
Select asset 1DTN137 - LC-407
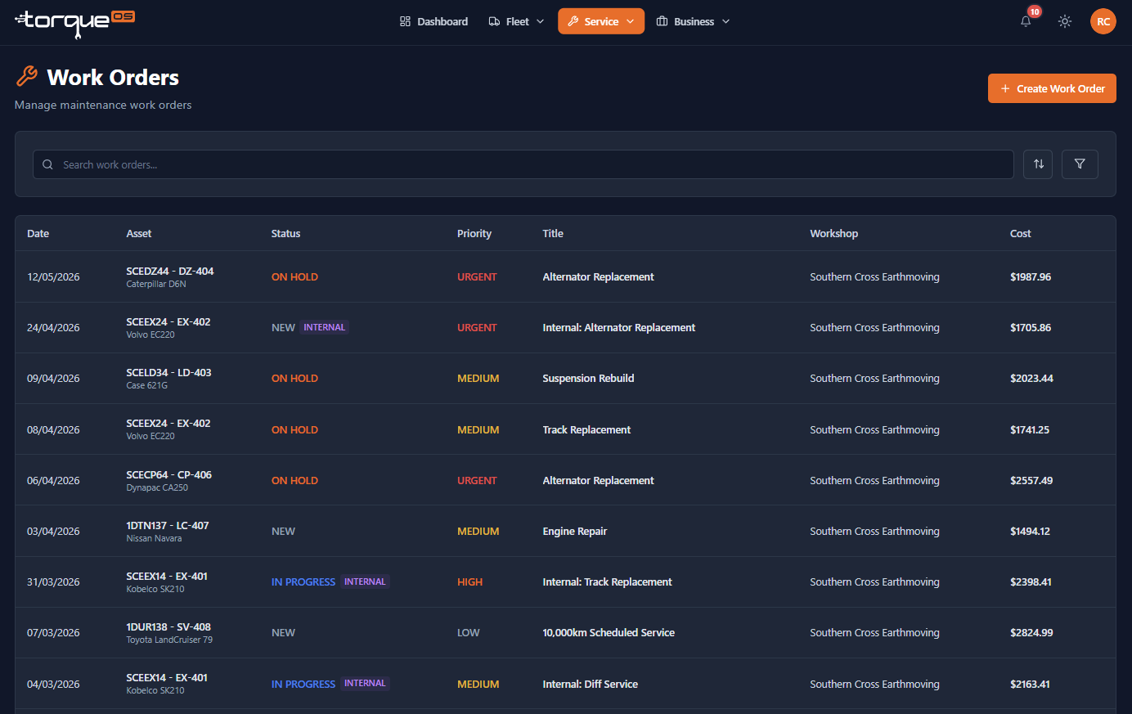coord(168,525)
